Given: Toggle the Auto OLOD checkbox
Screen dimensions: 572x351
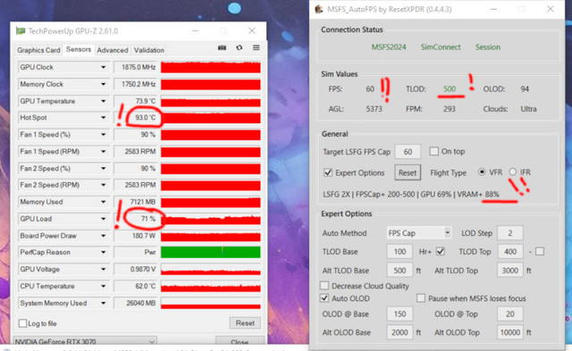Looking at the screenshot, I should (x=324, y=298).
